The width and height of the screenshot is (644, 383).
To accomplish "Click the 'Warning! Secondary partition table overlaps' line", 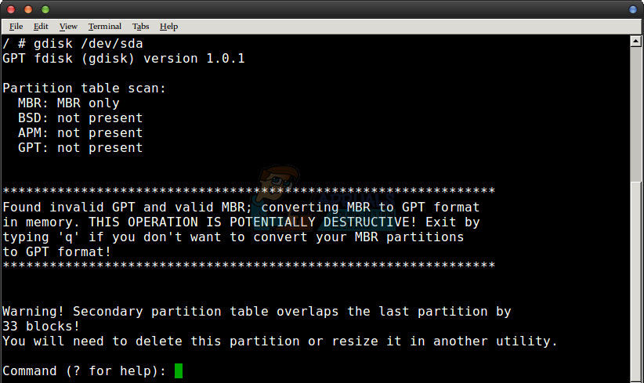I will coord(257,311).
